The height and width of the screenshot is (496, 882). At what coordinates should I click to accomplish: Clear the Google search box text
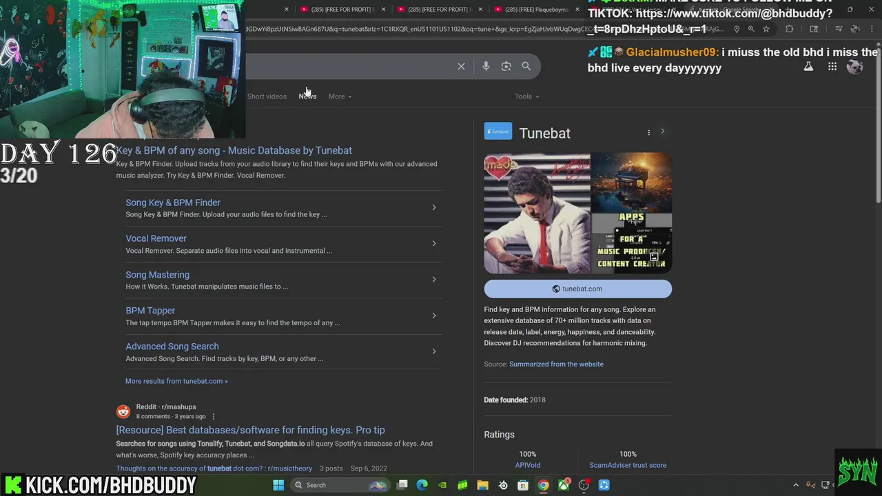[x=461, y=66]
